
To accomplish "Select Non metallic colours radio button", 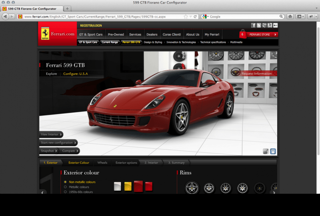I will tap(65, 182).
